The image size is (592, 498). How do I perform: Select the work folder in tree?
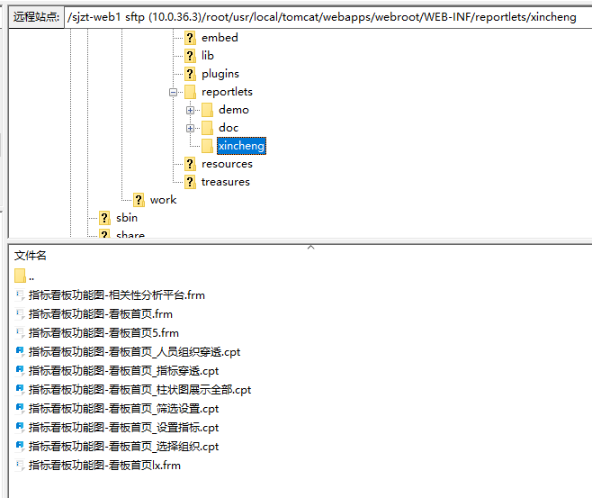tap(163, 200)
